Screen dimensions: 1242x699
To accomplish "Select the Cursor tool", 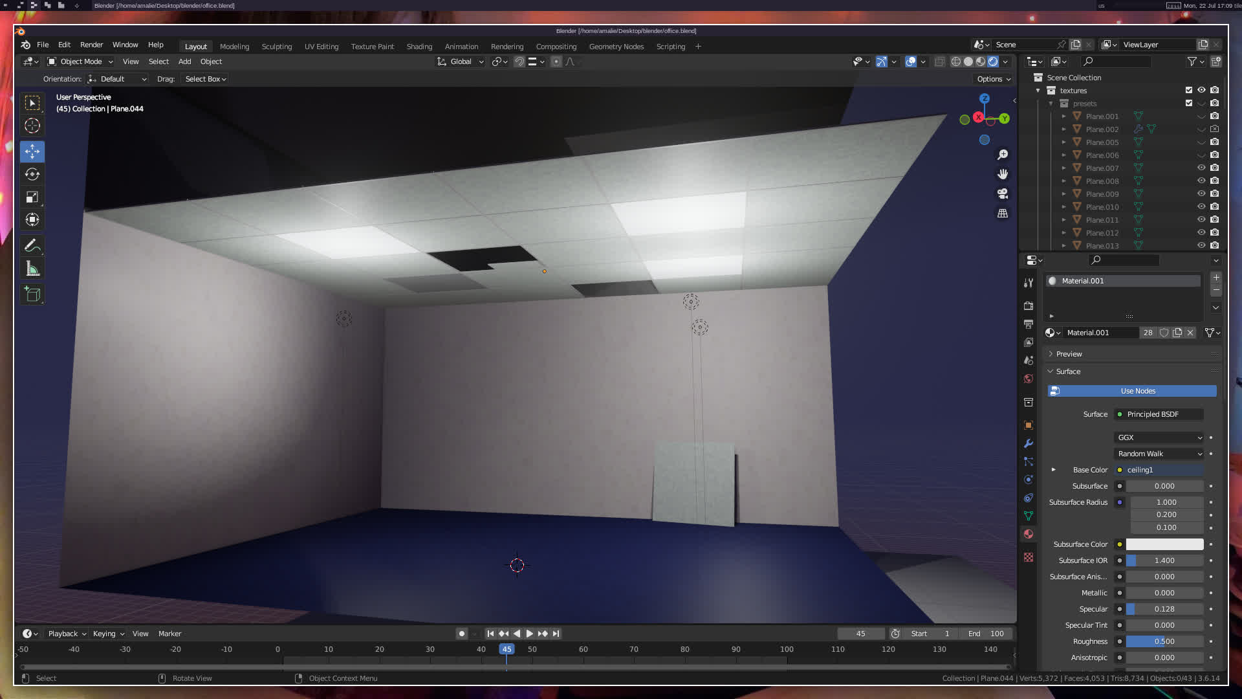I will tap(32, 126).
